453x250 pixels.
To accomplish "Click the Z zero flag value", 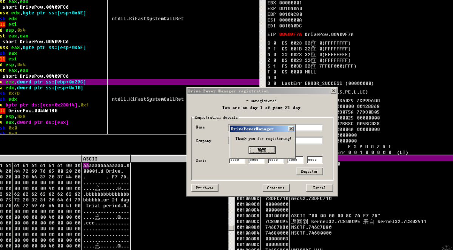I will [x=274, y=60].
